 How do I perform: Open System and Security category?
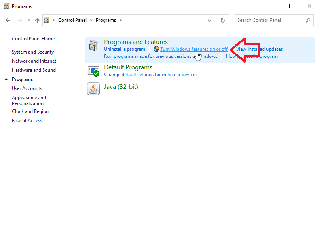coord(33,52)
